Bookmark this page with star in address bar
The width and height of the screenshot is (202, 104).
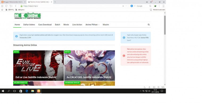click(123, 6)
